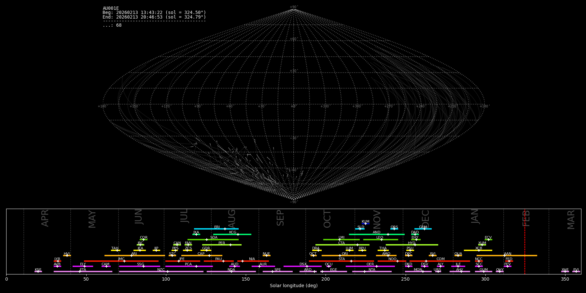Select the GEM shower bar
The height and width of the screenshot is (293, 586).
point(423,229)
